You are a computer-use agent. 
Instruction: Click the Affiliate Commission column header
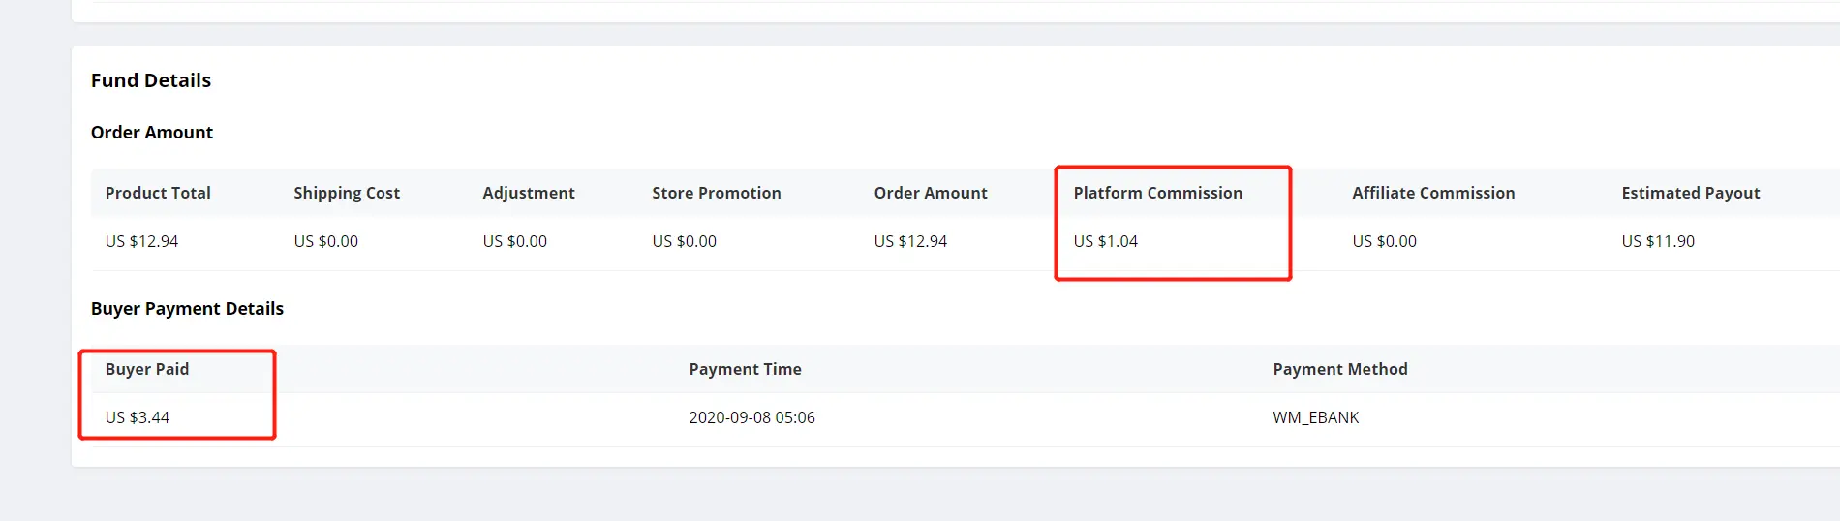click(x=1433, y=193)
